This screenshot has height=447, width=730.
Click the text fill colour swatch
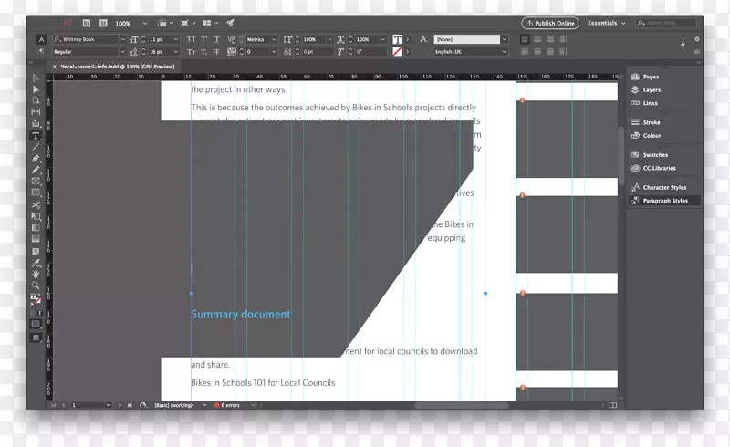[398, 40]
